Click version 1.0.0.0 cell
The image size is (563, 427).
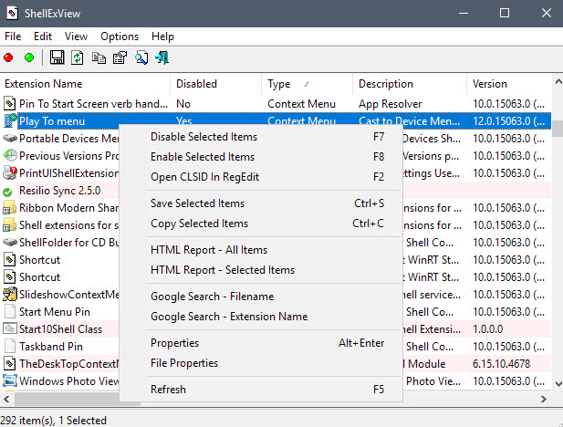click(487, 329)
